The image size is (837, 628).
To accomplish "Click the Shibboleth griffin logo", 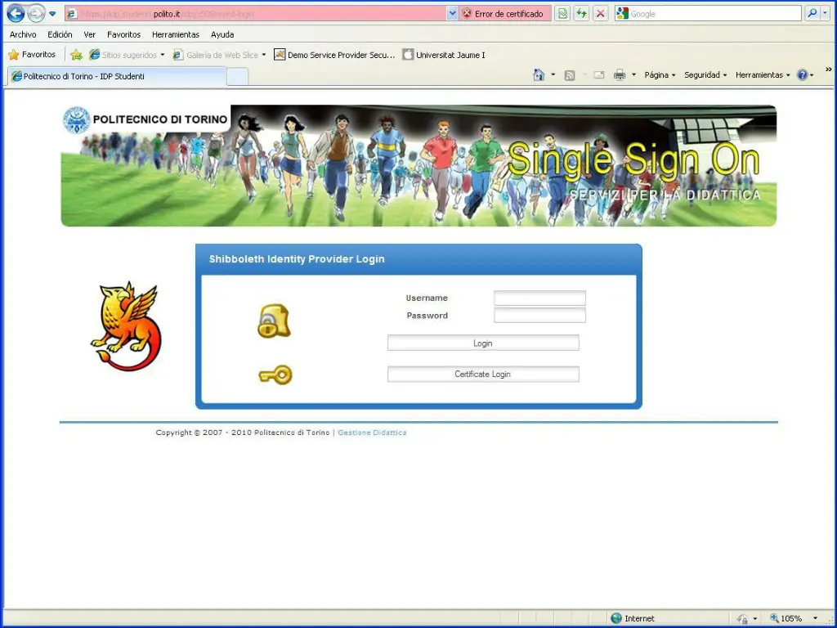I will 126,326.
